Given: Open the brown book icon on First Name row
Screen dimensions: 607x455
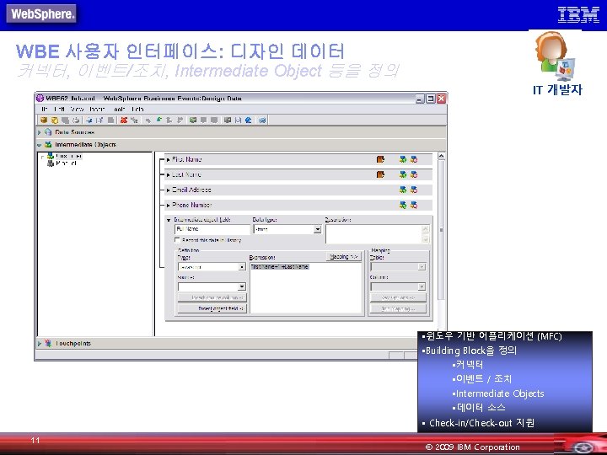Looking at the screenshot, I should [x=380, y=159].
